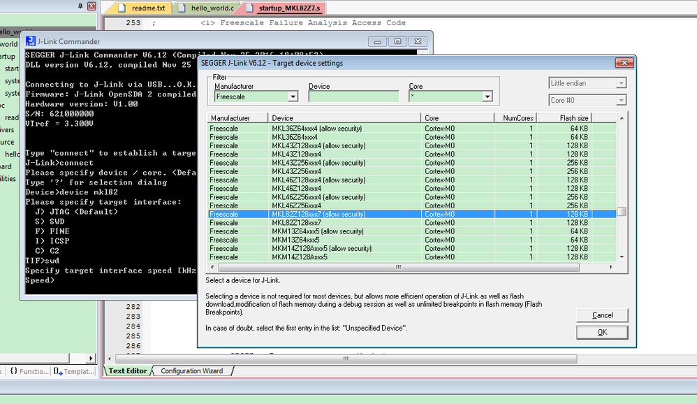Image resolution: width=697 pixels, height=404 pixels.
Task: Select MKM13Z64xxx5 device row
Action: pos(411,240)
